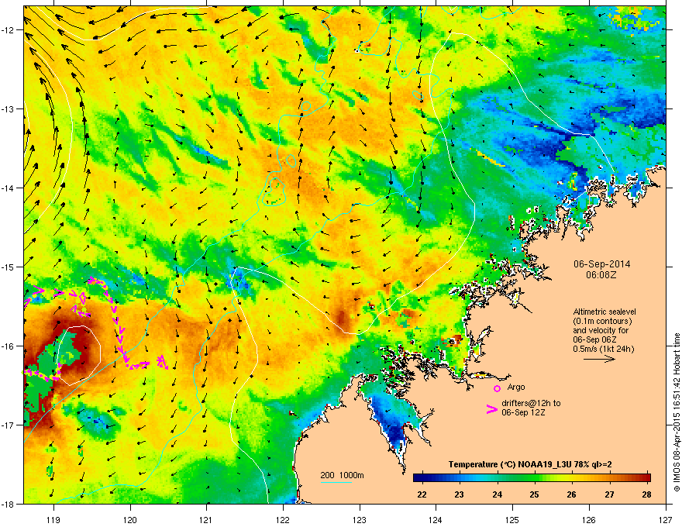Screen dimensions: 682x527
Task: Click the green 25°C region of colorbar
Action: click(534, 477)
